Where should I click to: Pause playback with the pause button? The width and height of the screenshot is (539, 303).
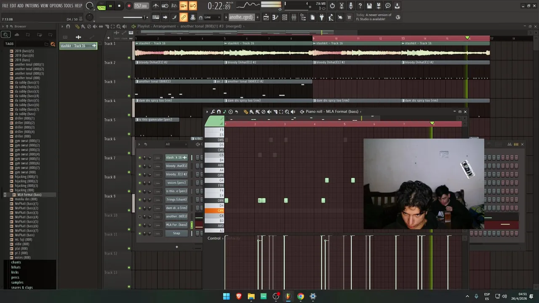[x=110, y=6]
